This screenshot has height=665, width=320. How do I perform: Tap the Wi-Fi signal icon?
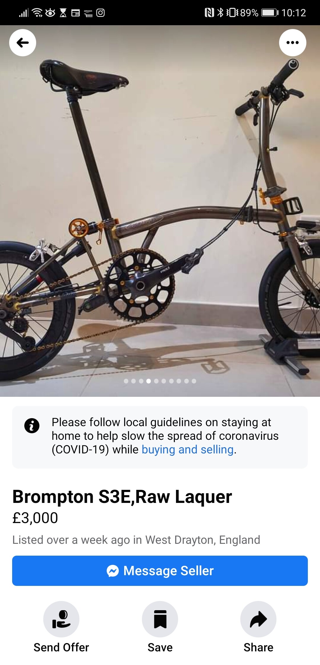[x=37, y=13]
